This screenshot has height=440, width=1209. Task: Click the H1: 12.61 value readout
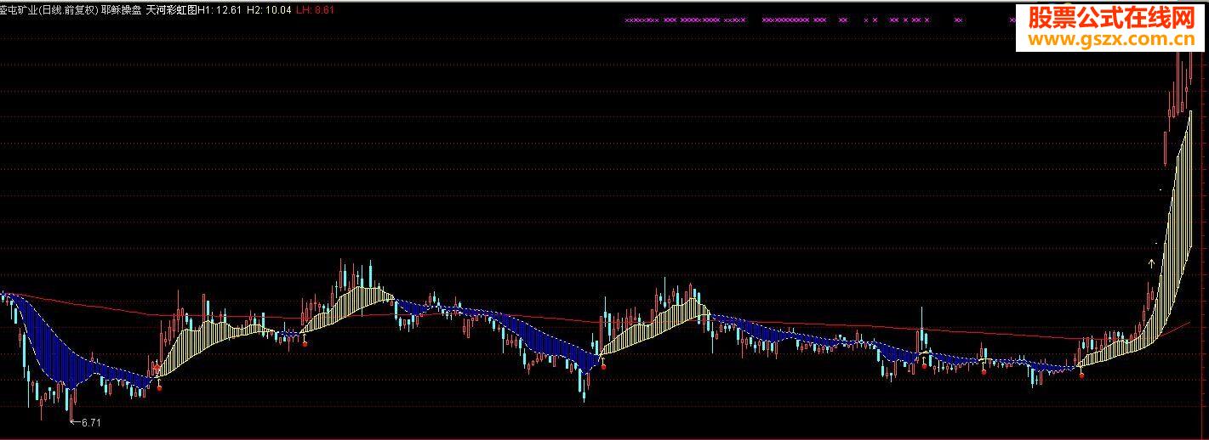coord(219,9)
